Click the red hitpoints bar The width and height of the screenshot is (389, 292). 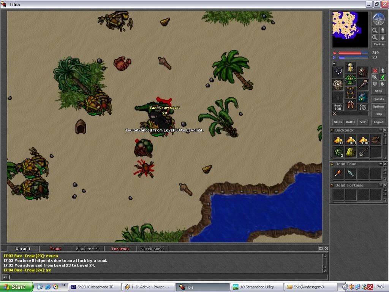coord(353,53)
